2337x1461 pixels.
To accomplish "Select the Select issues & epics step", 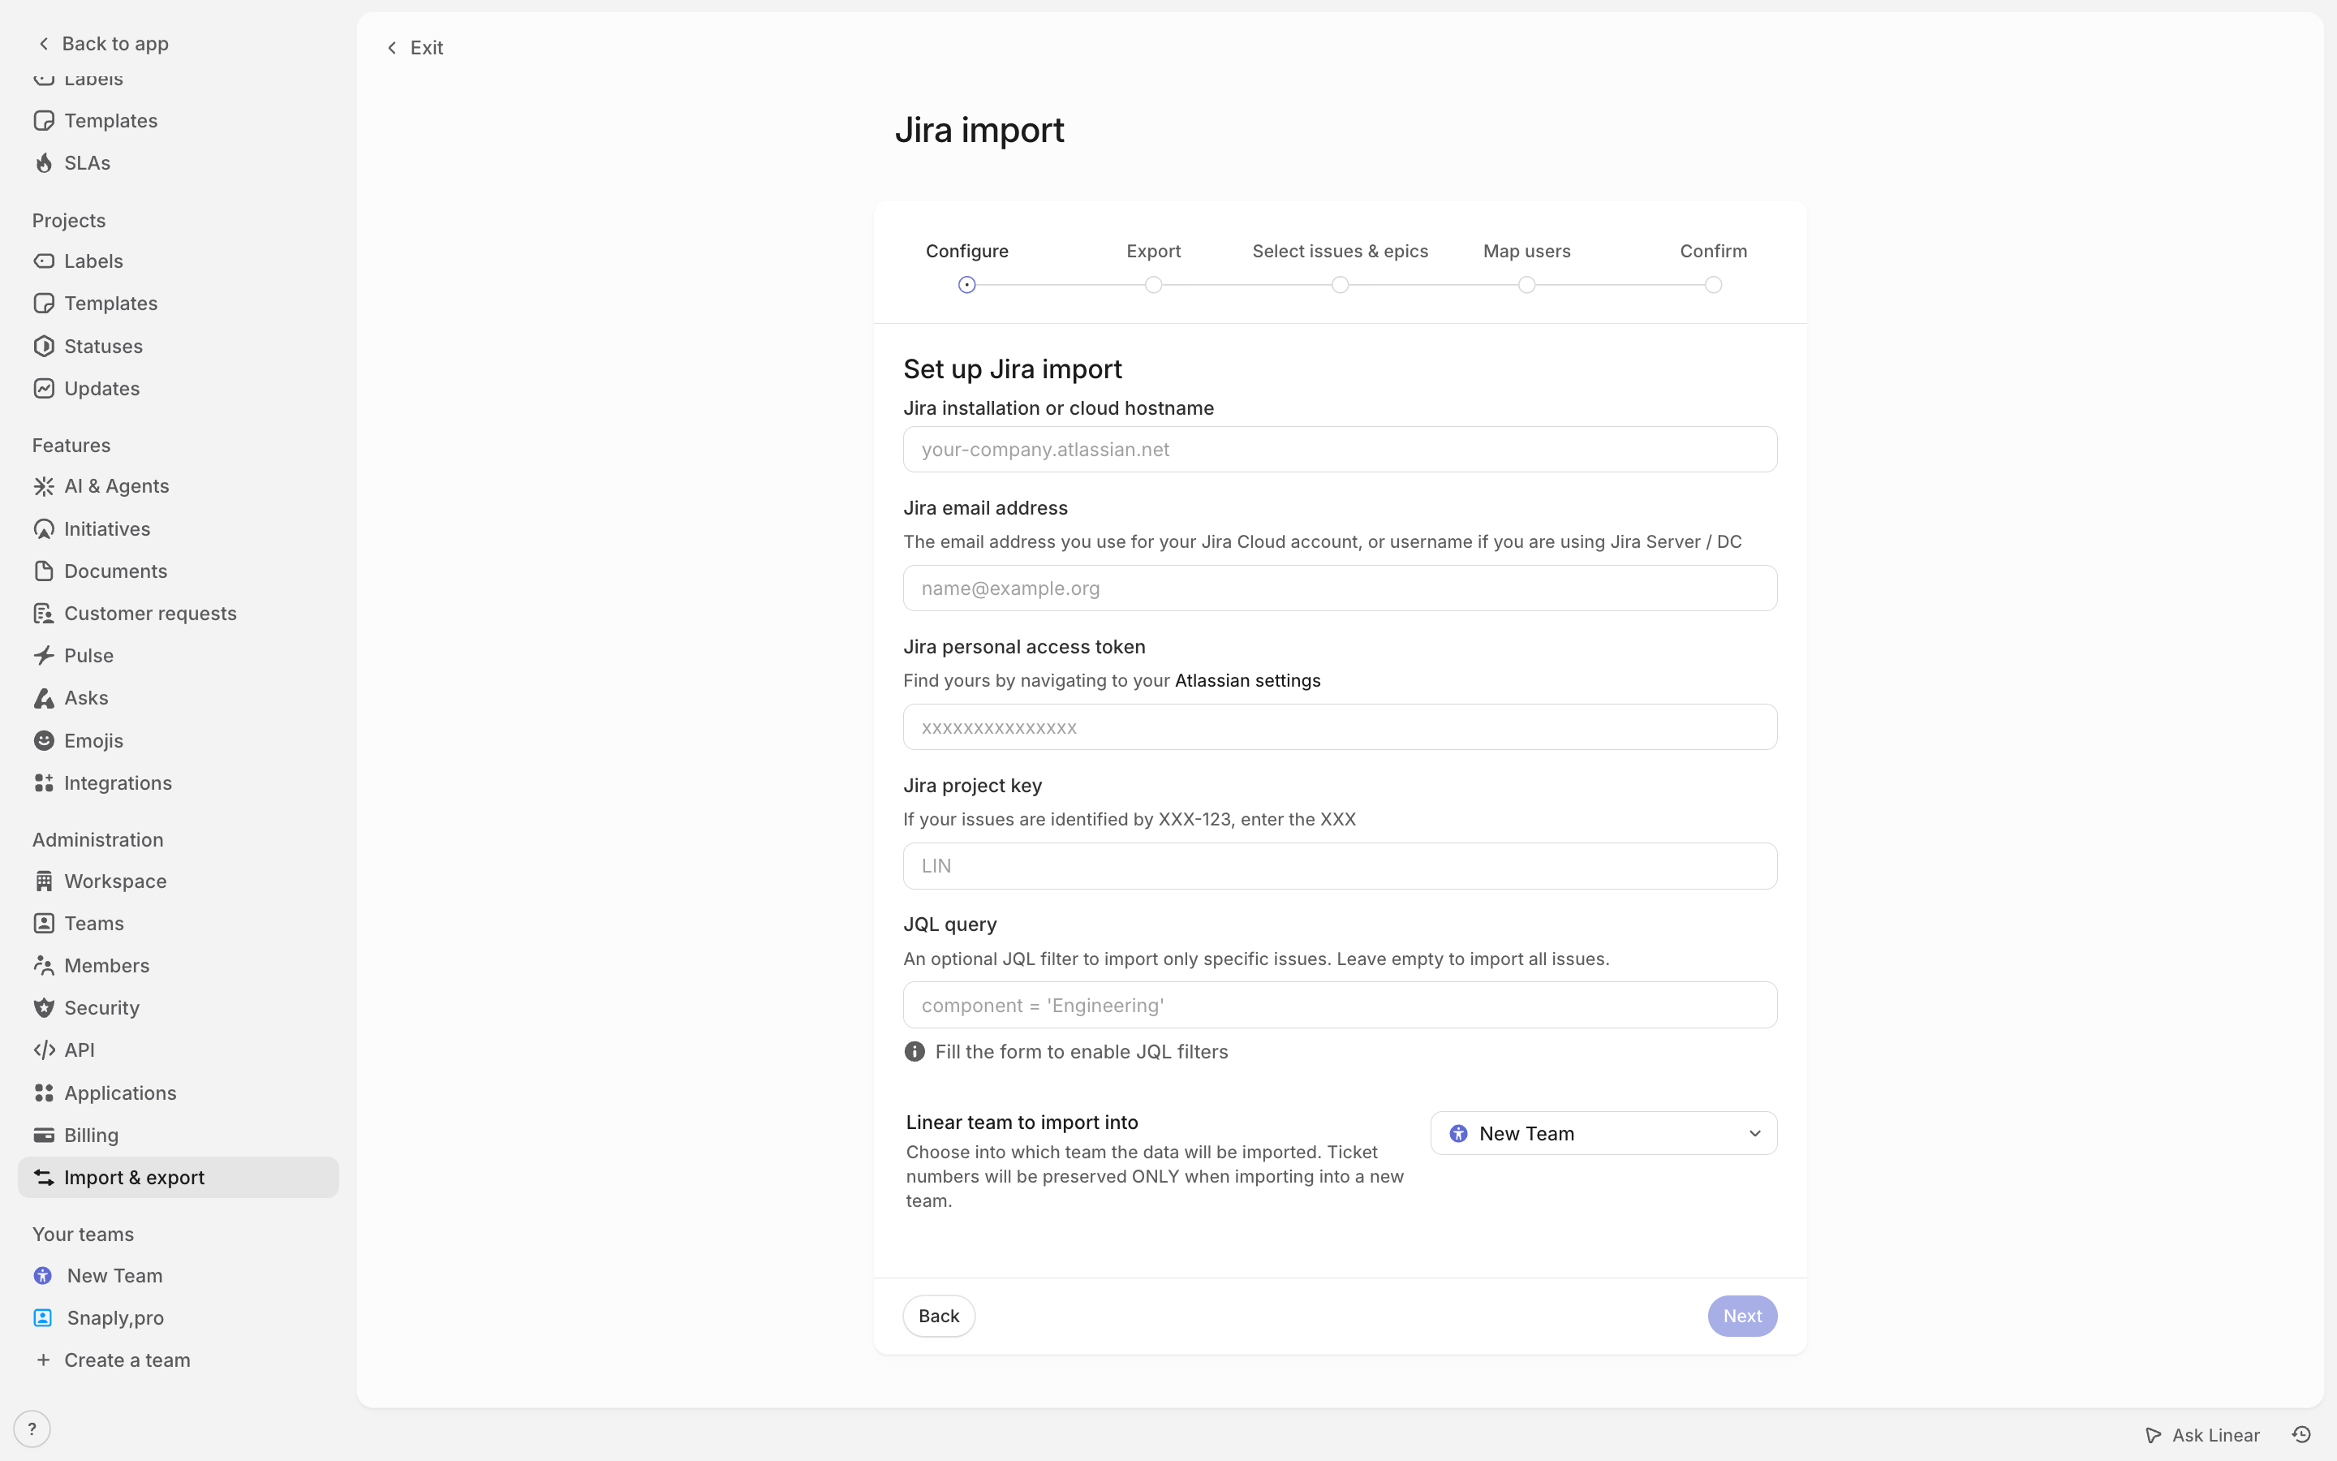I will click(1340, 267).
